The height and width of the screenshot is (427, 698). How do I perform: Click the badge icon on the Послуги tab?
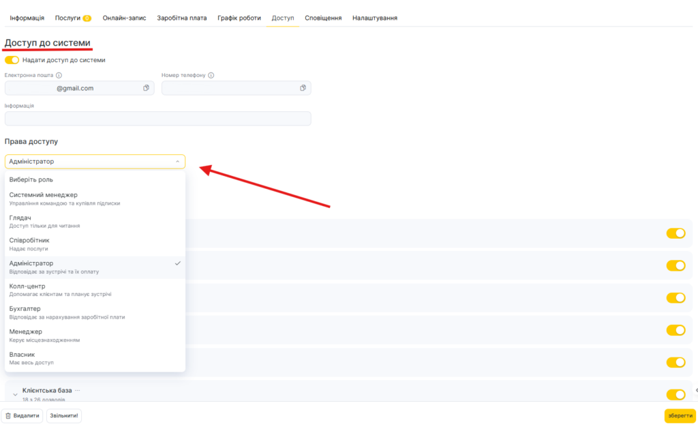(x=87, y=18)
